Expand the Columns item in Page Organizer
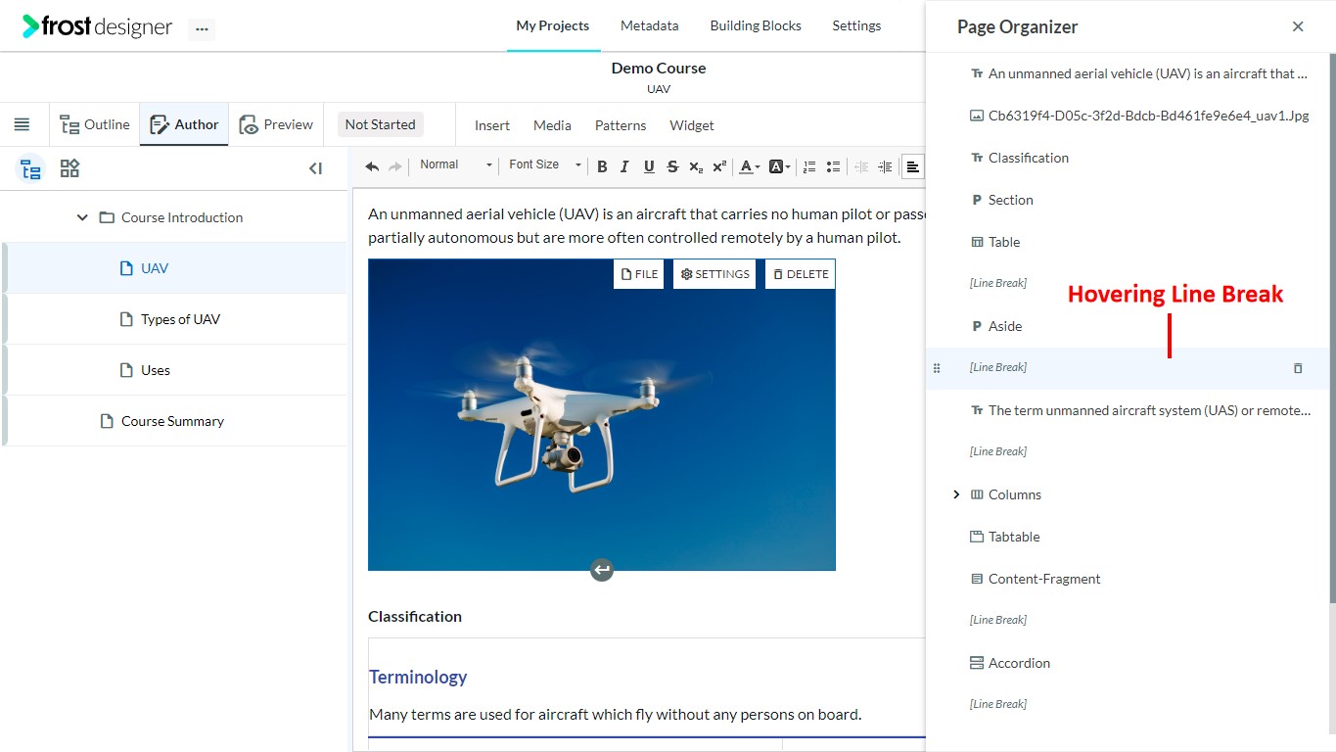The height and width of the screenshot is (752, 1336). pos(956,494)
